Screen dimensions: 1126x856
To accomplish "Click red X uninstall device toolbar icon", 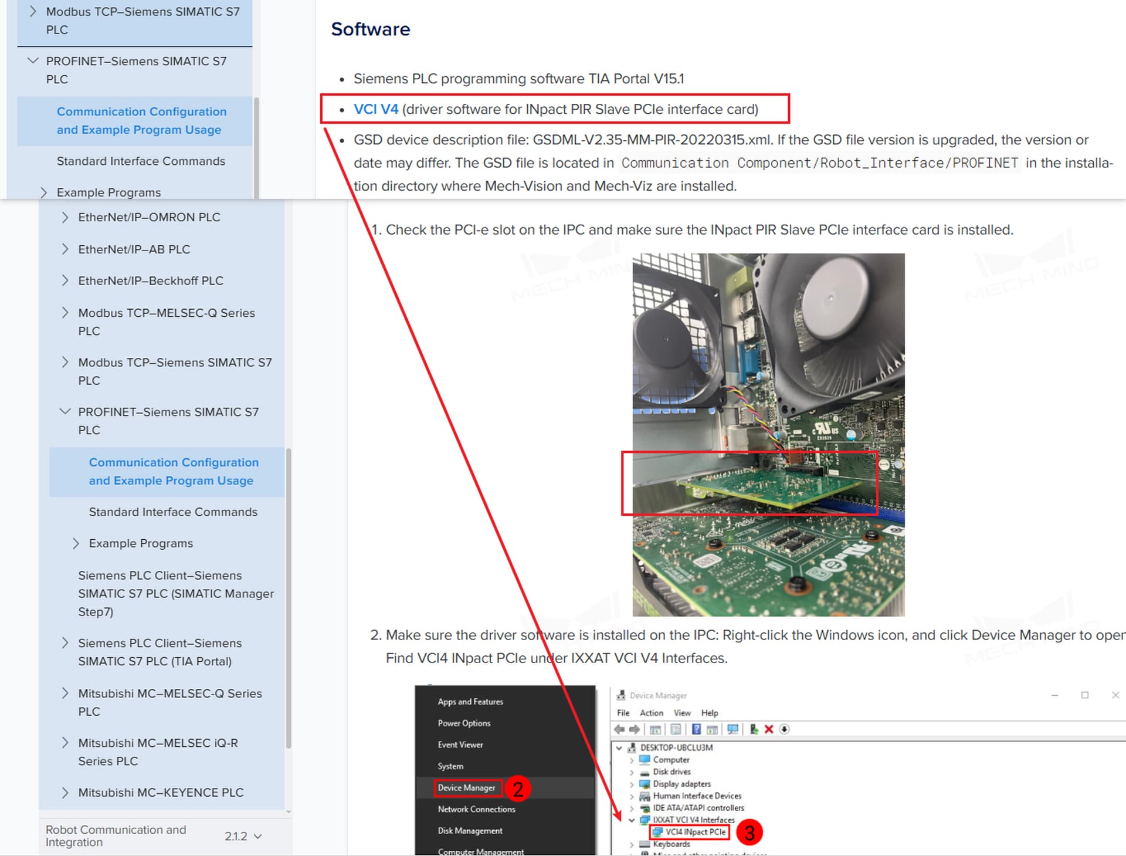I will tap(769, 729).
